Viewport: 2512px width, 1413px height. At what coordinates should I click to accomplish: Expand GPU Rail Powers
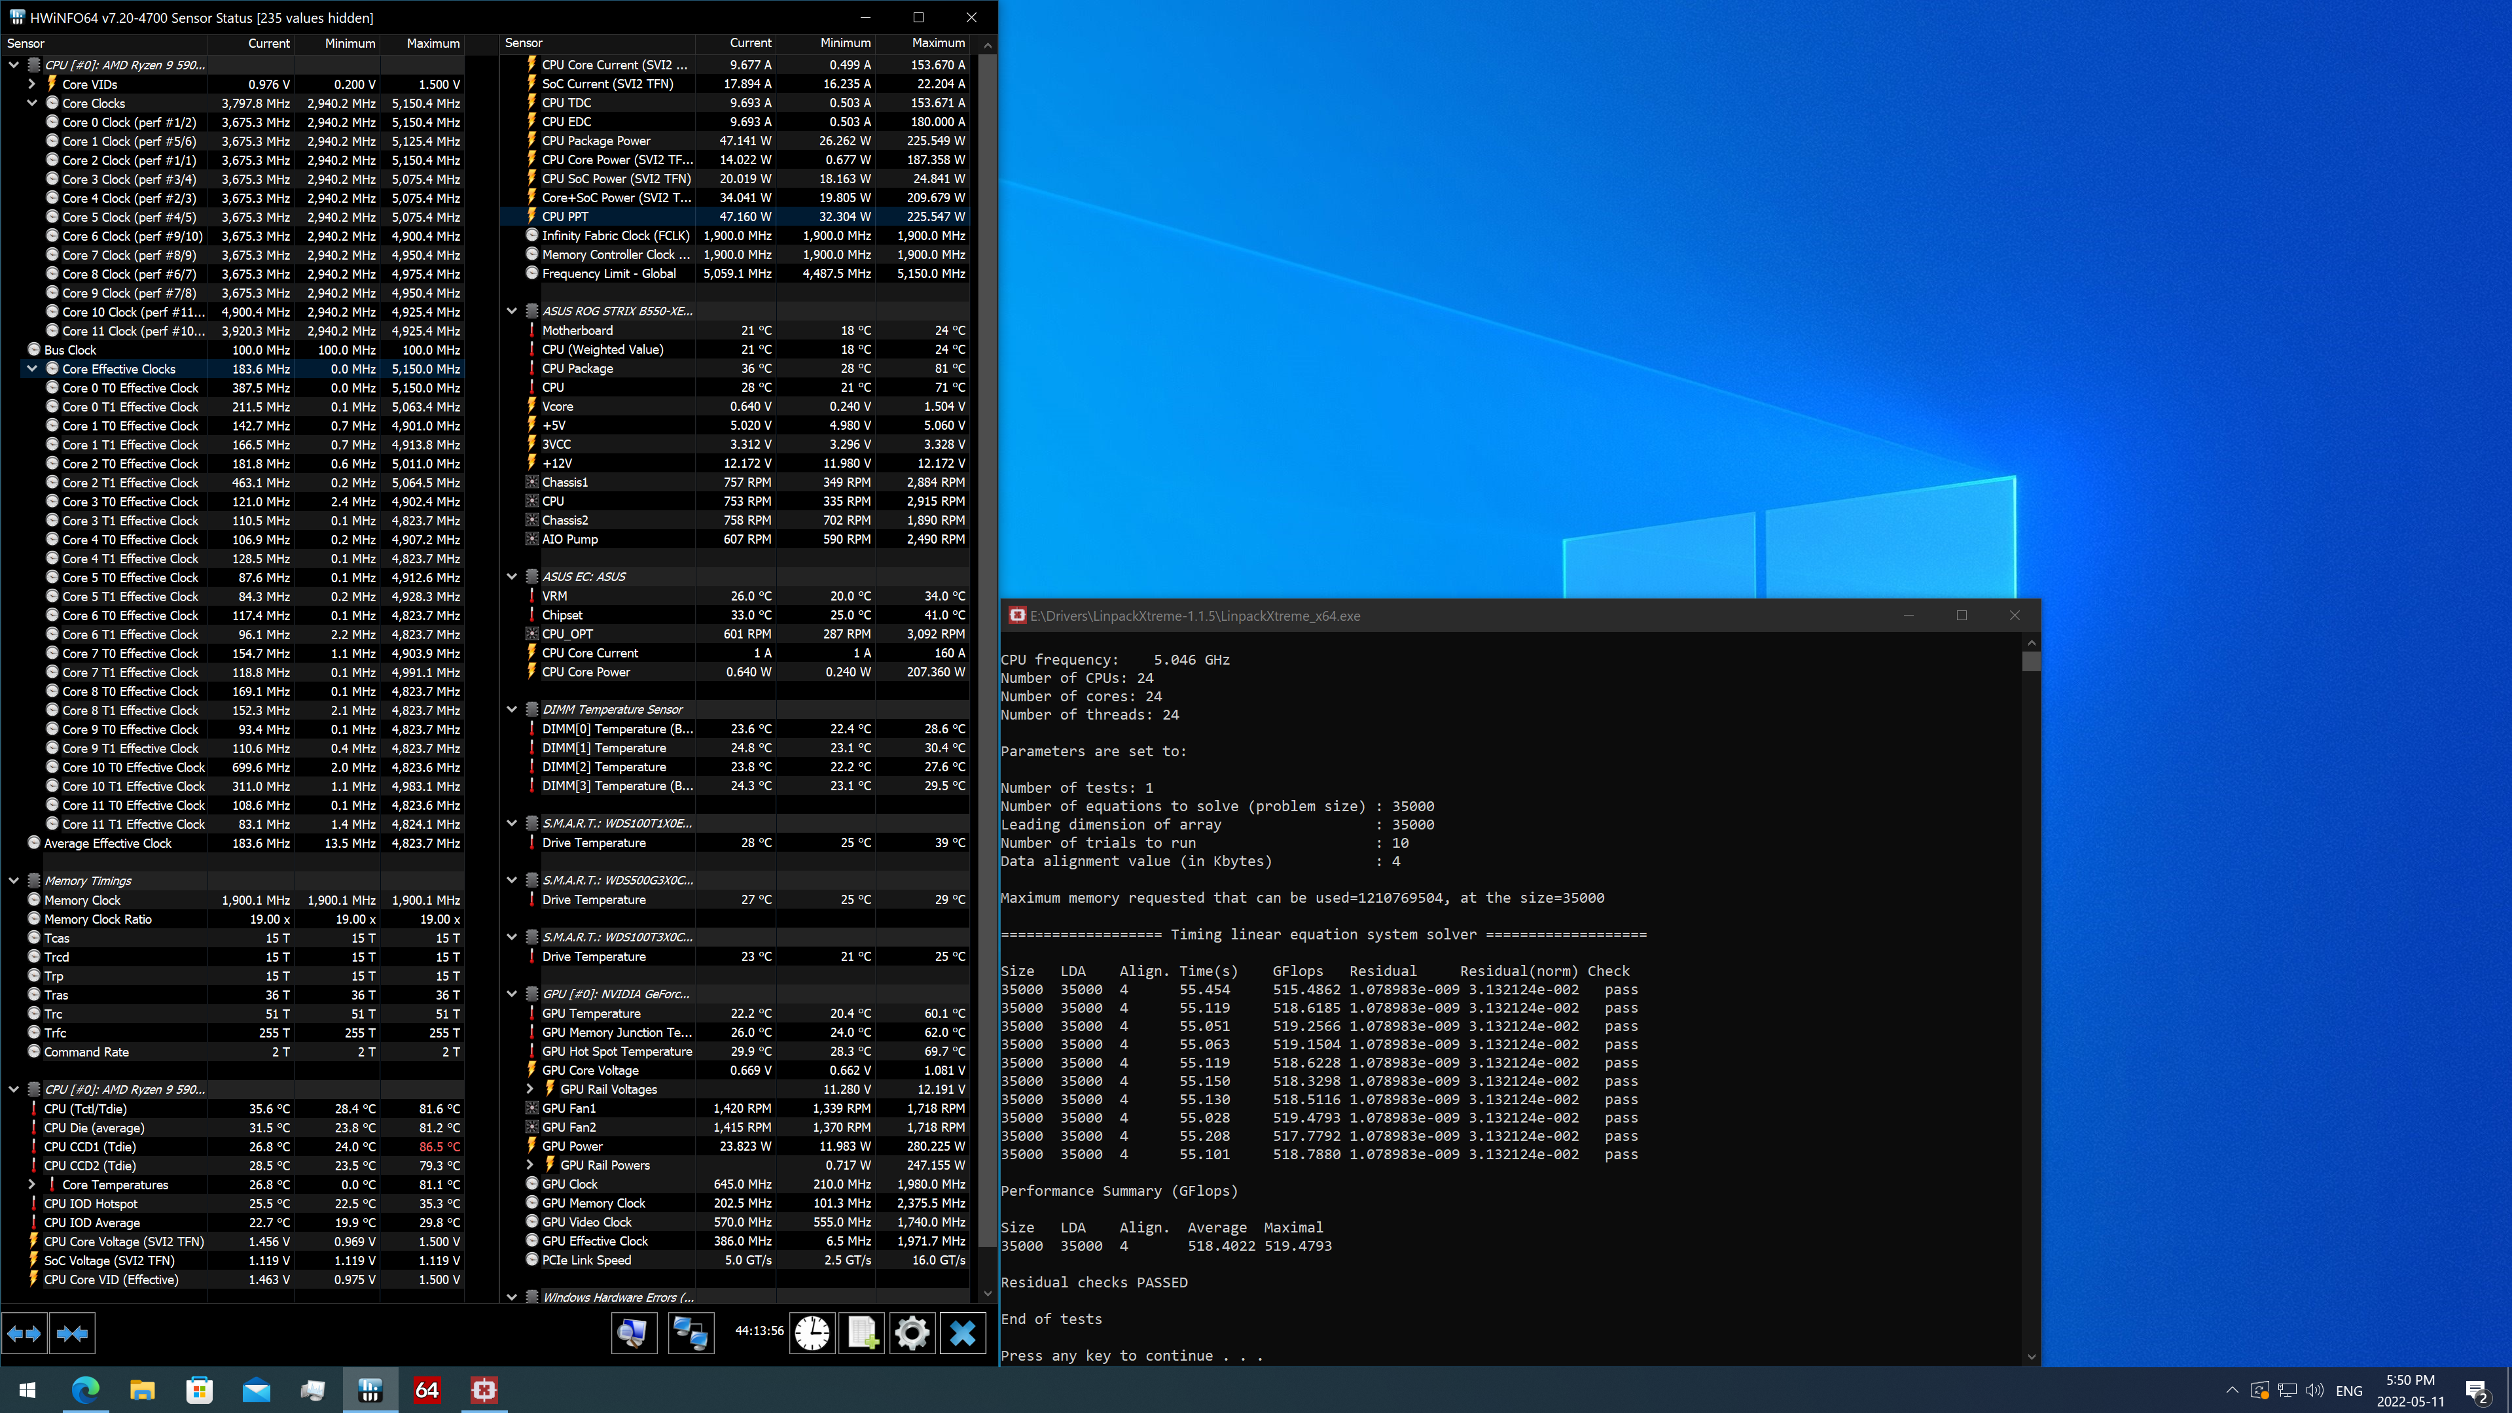531,1166
